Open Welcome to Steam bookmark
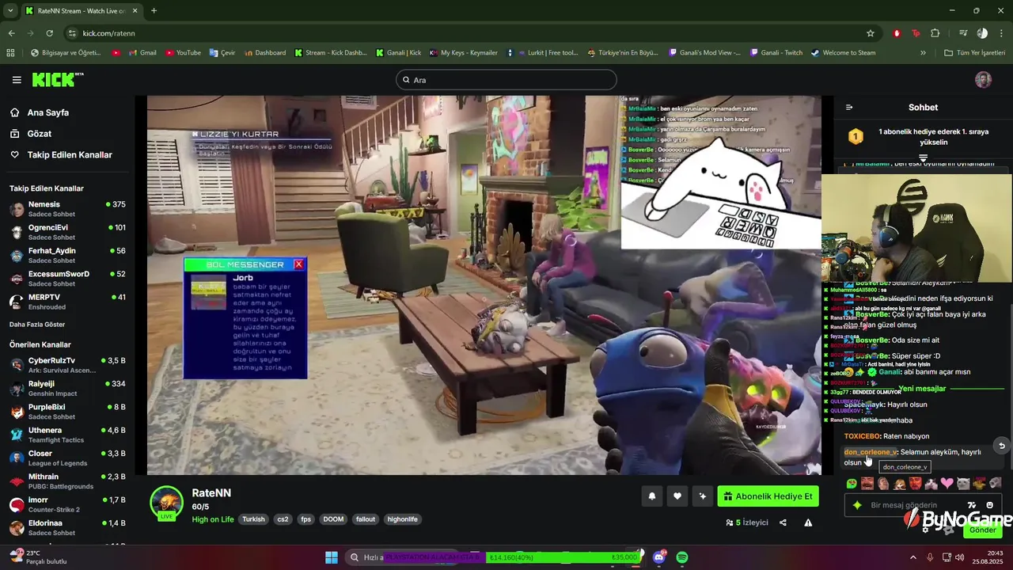Viewport: 1013px width, 570px height. coord(843,53)
